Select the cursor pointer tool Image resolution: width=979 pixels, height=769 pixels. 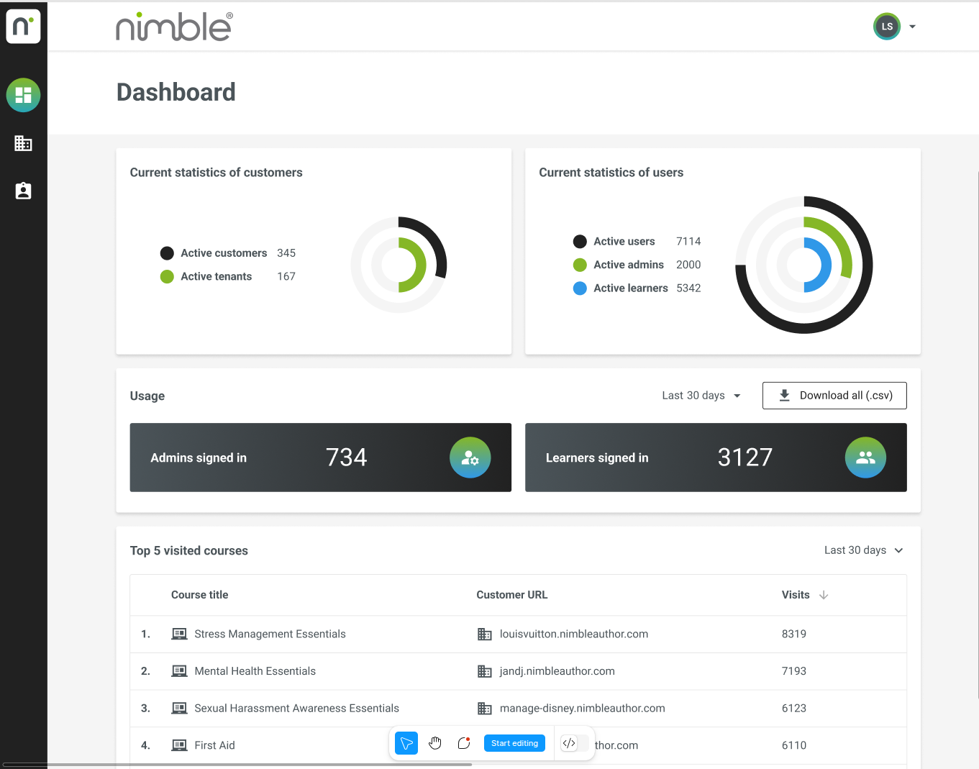406,743
